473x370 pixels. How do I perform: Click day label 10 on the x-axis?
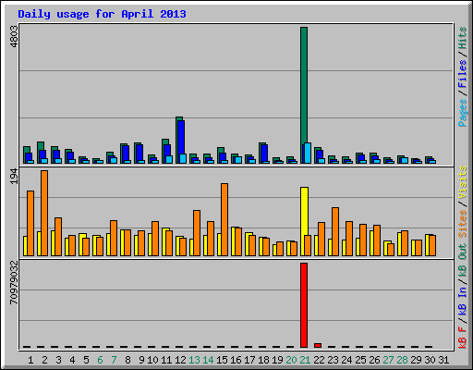tap(152, 360)
